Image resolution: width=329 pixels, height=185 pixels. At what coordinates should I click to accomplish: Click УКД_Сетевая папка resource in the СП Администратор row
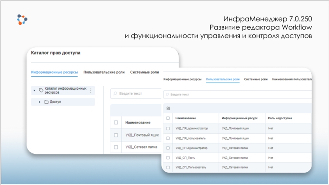235,148
